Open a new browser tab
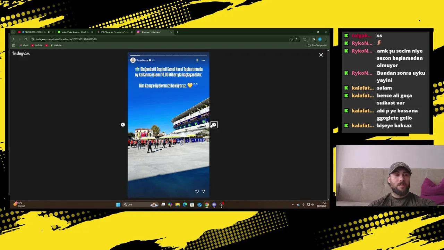 click(x=177, y=32)
